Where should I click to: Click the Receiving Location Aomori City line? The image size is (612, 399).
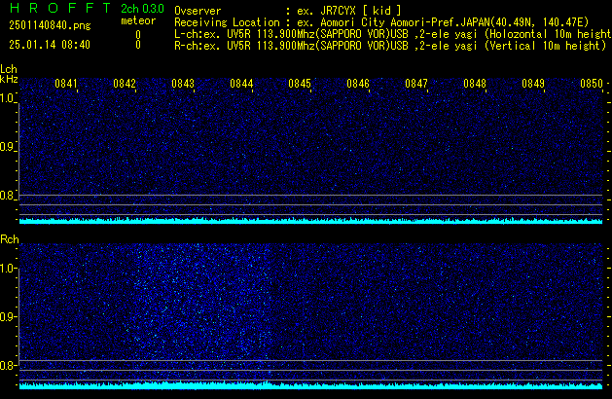point(381,22)
